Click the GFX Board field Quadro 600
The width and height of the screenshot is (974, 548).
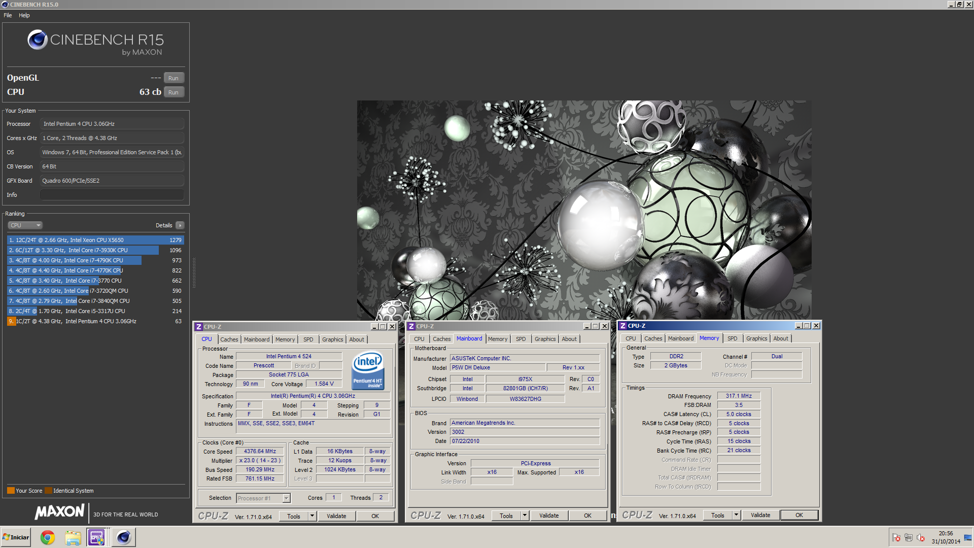pyautogui.click(x=112, y=181)
